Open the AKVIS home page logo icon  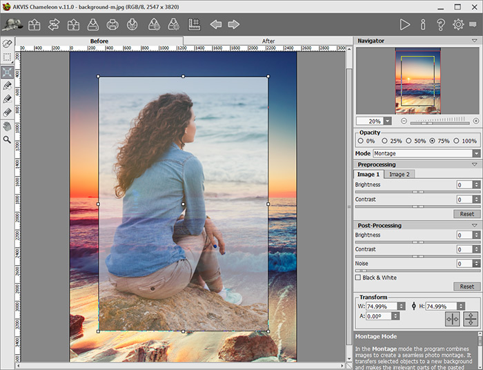click(x=12, y=24)
